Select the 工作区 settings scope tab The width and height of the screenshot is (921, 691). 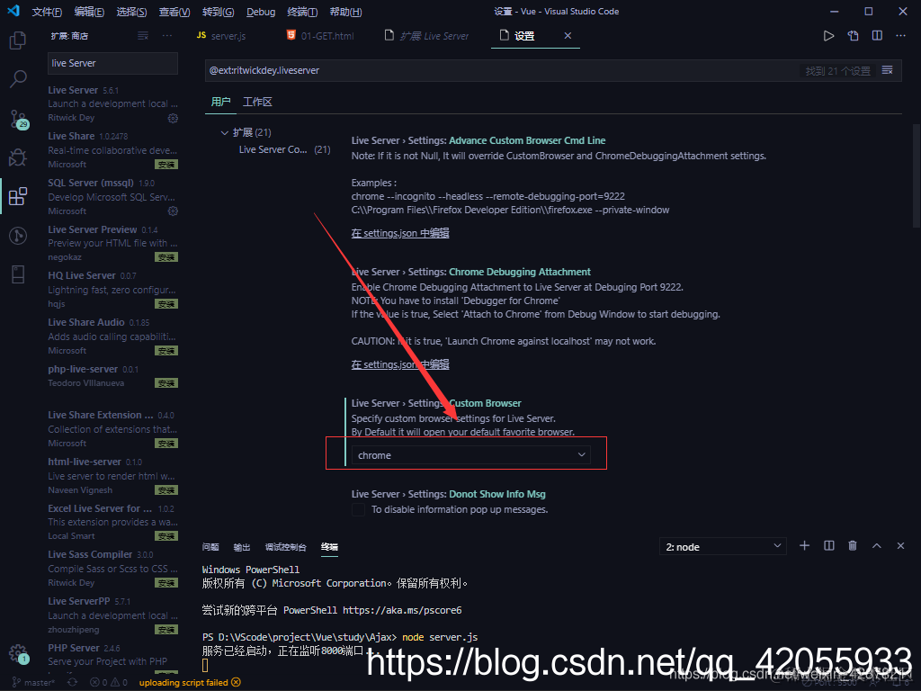coord(257,103)
